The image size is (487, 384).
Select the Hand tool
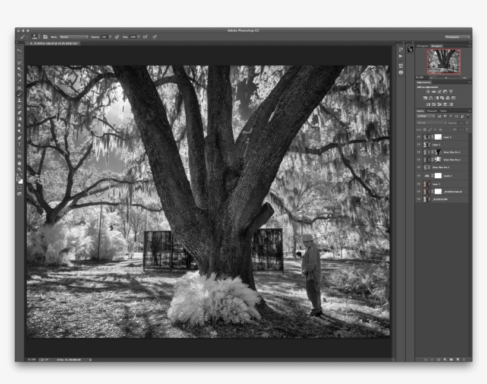pyautogui.click(x=19, y=163)
